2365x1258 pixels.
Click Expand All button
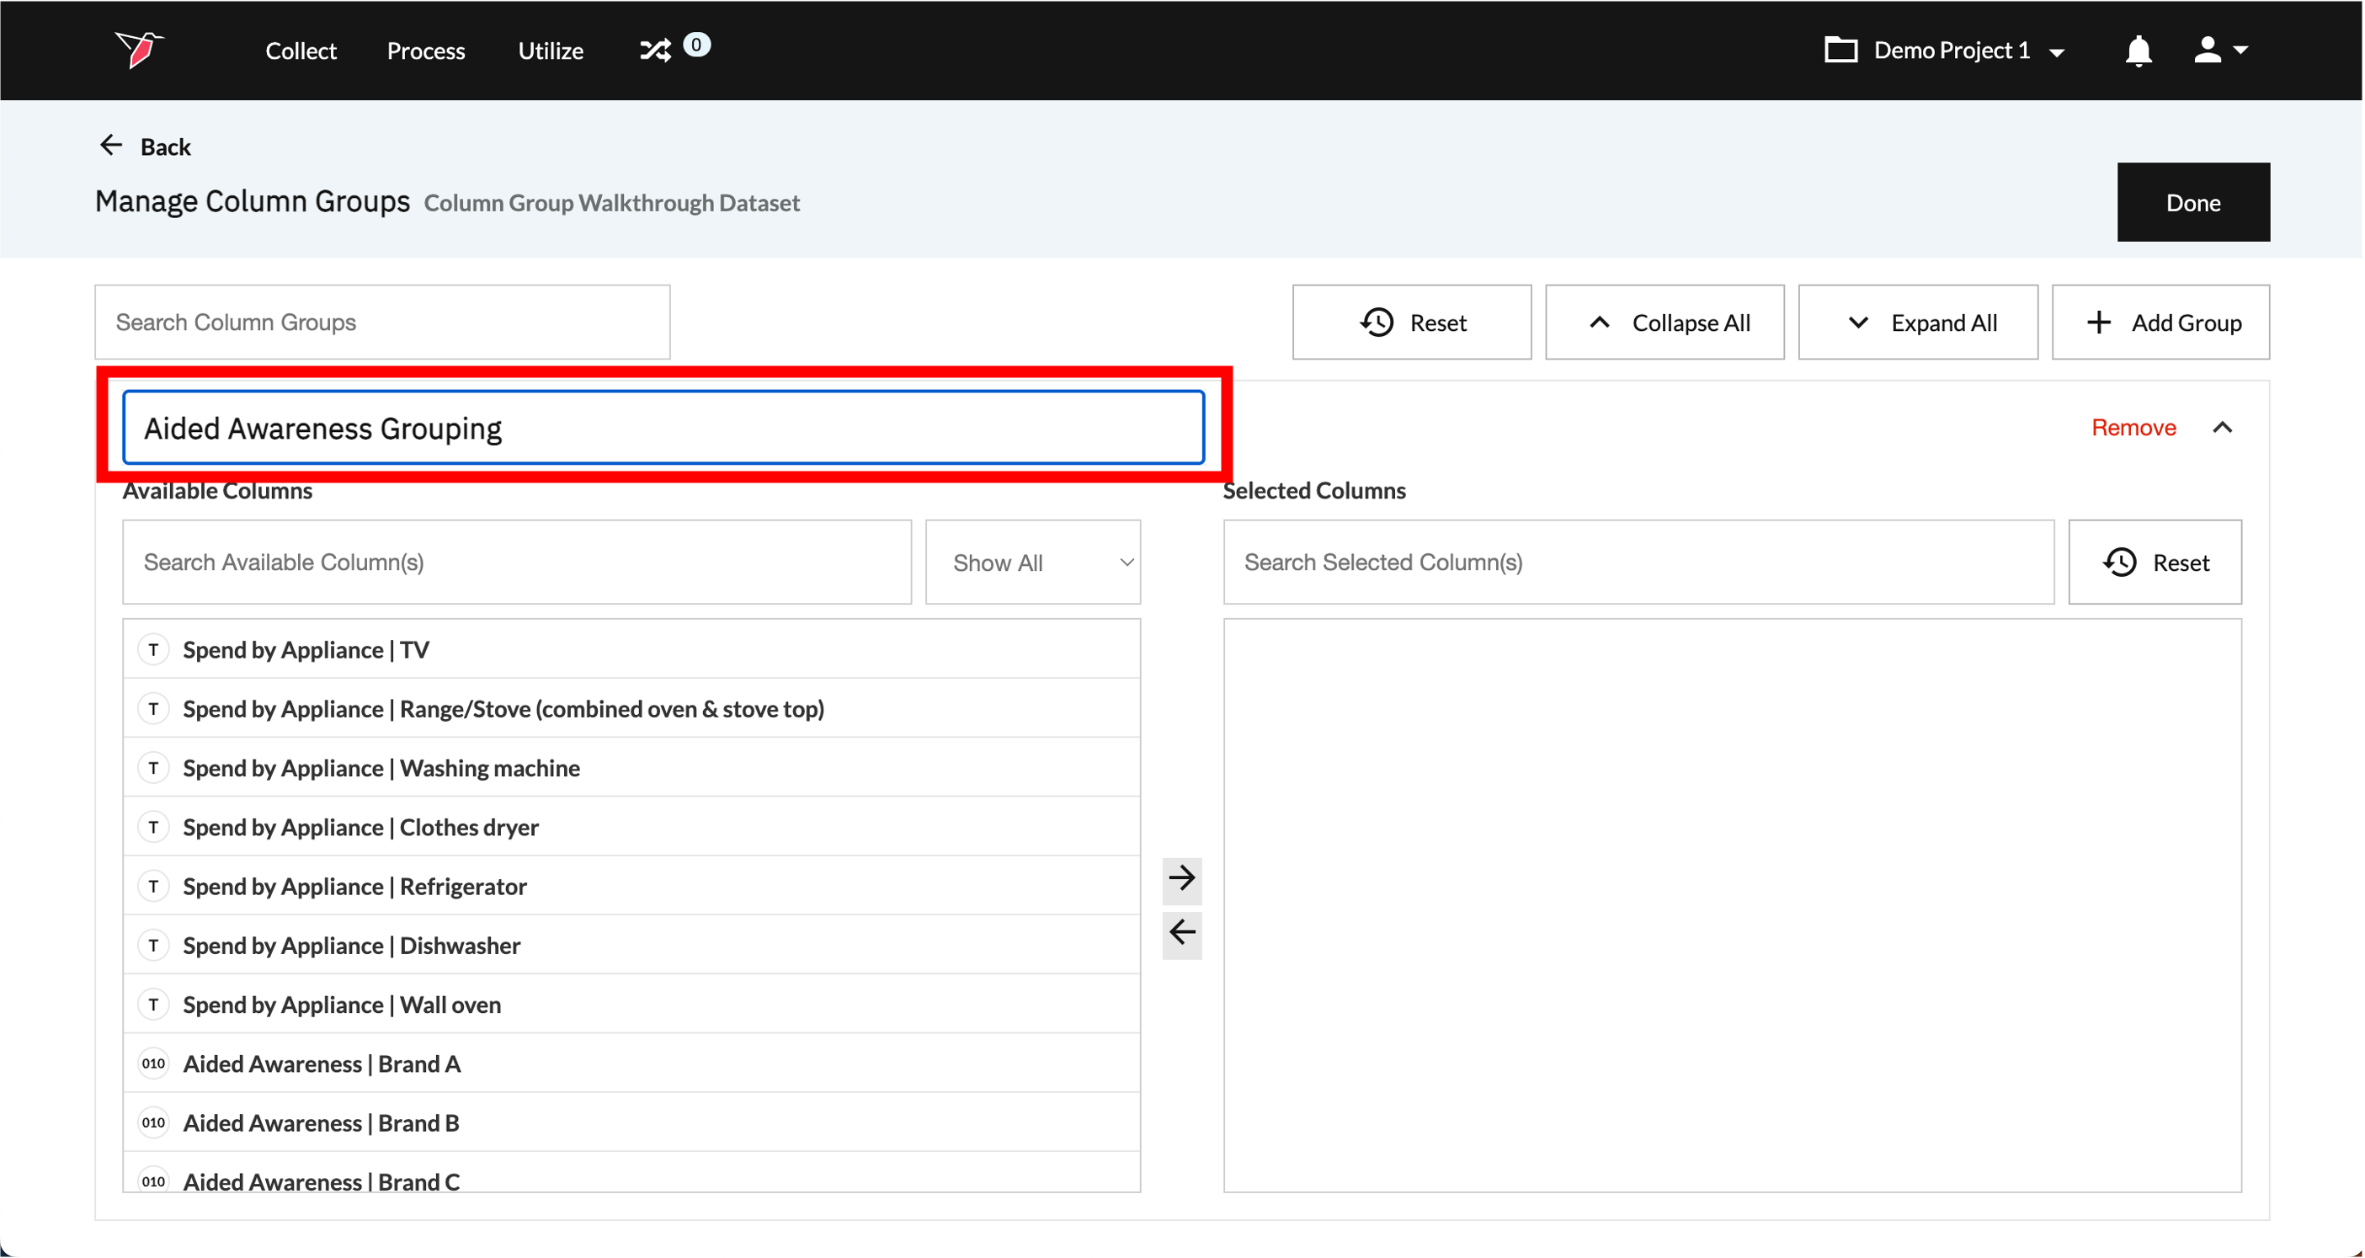point(1918,322)
